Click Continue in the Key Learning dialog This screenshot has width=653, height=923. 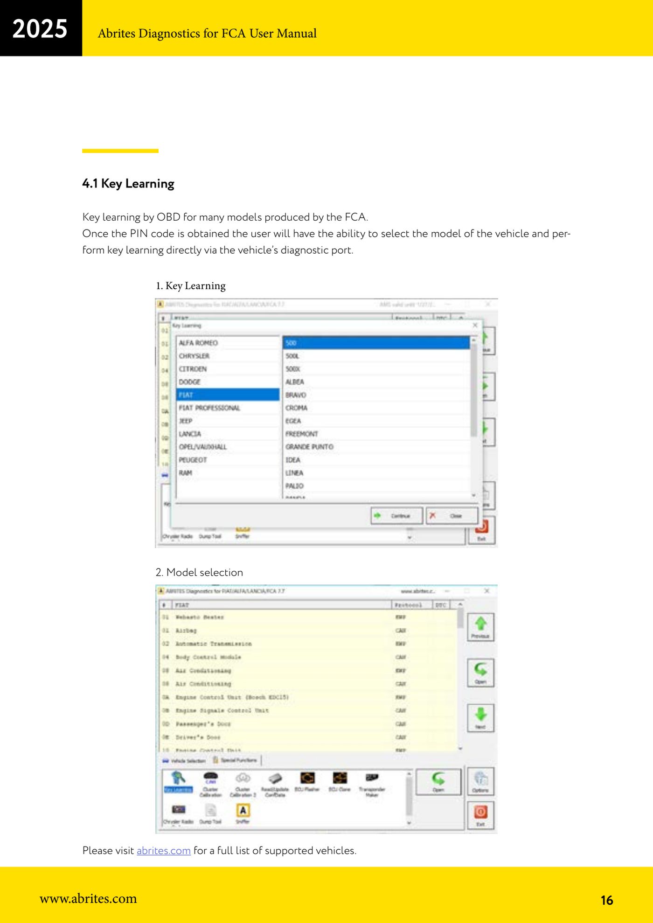(x=397, y=516)
